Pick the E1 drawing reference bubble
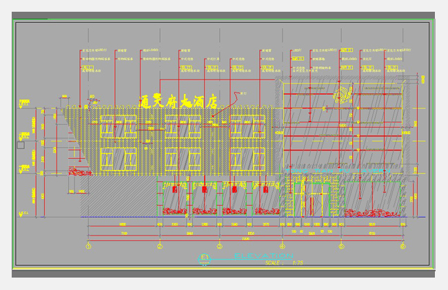Screen dimensions: 448x290 [204, 258]
